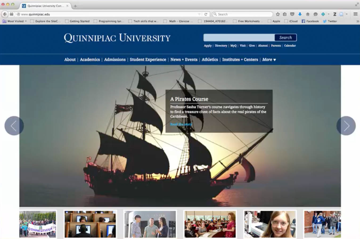This screenshot has height=239, width=360.
Task: Open the Firefox hamburger menu
Action: [x=355, y=14]
